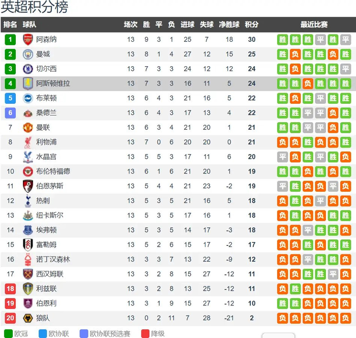Click the Manchester City crest icon
356x338 pixels.
point(27,54)
